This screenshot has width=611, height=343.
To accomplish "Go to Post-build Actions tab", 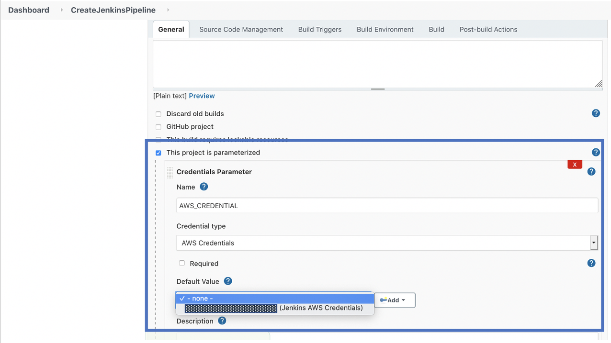I will 488,29.
